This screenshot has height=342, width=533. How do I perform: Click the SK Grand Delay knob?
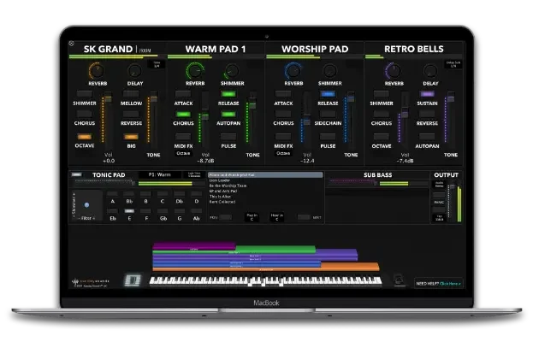pos(134,73)
